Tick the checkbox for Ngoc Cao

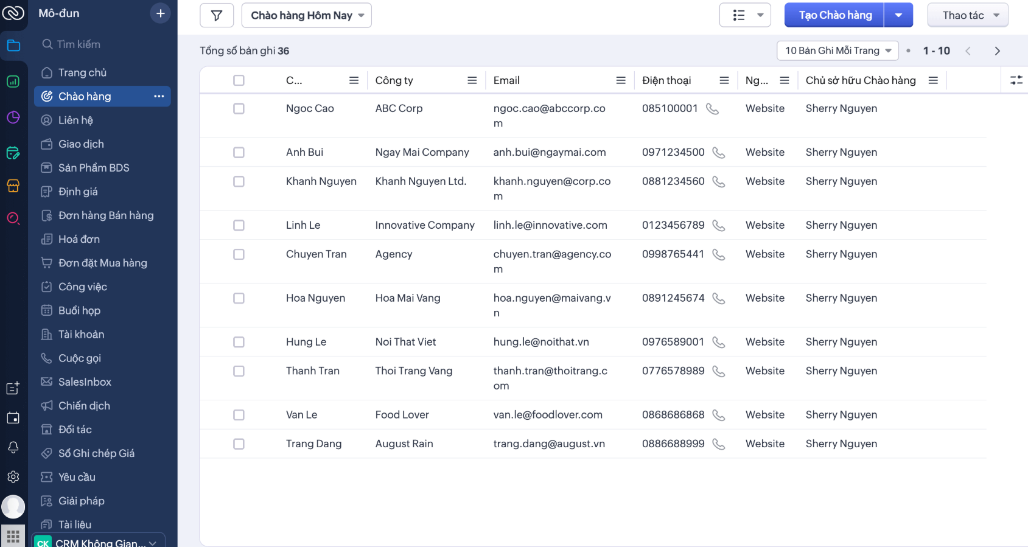239,108
